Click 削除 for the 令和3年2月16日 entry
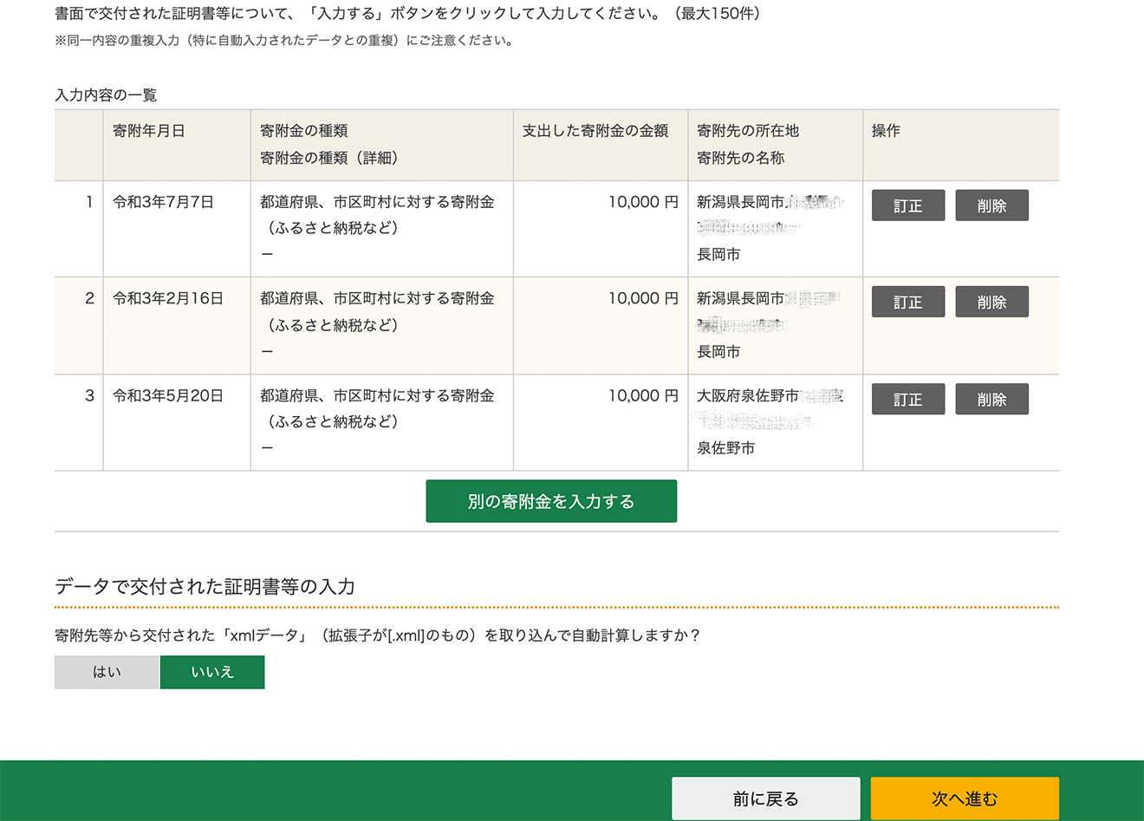 (991, 302)
